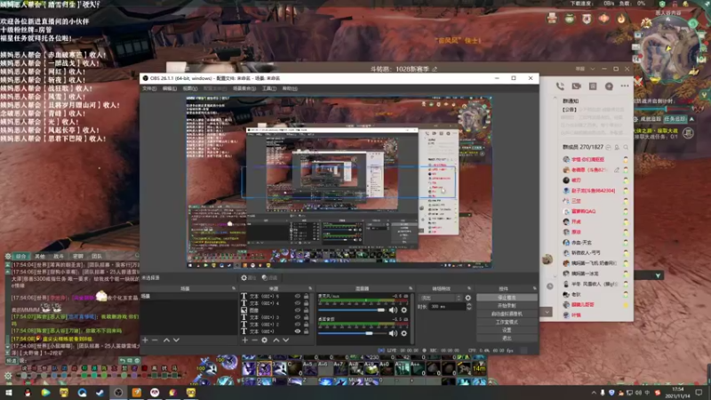Image resolution: width=711 pixels, height=400 pixels.
Task: Toggle visibility of Text (GDI+) 2 source
Action: tap(298, 324)
